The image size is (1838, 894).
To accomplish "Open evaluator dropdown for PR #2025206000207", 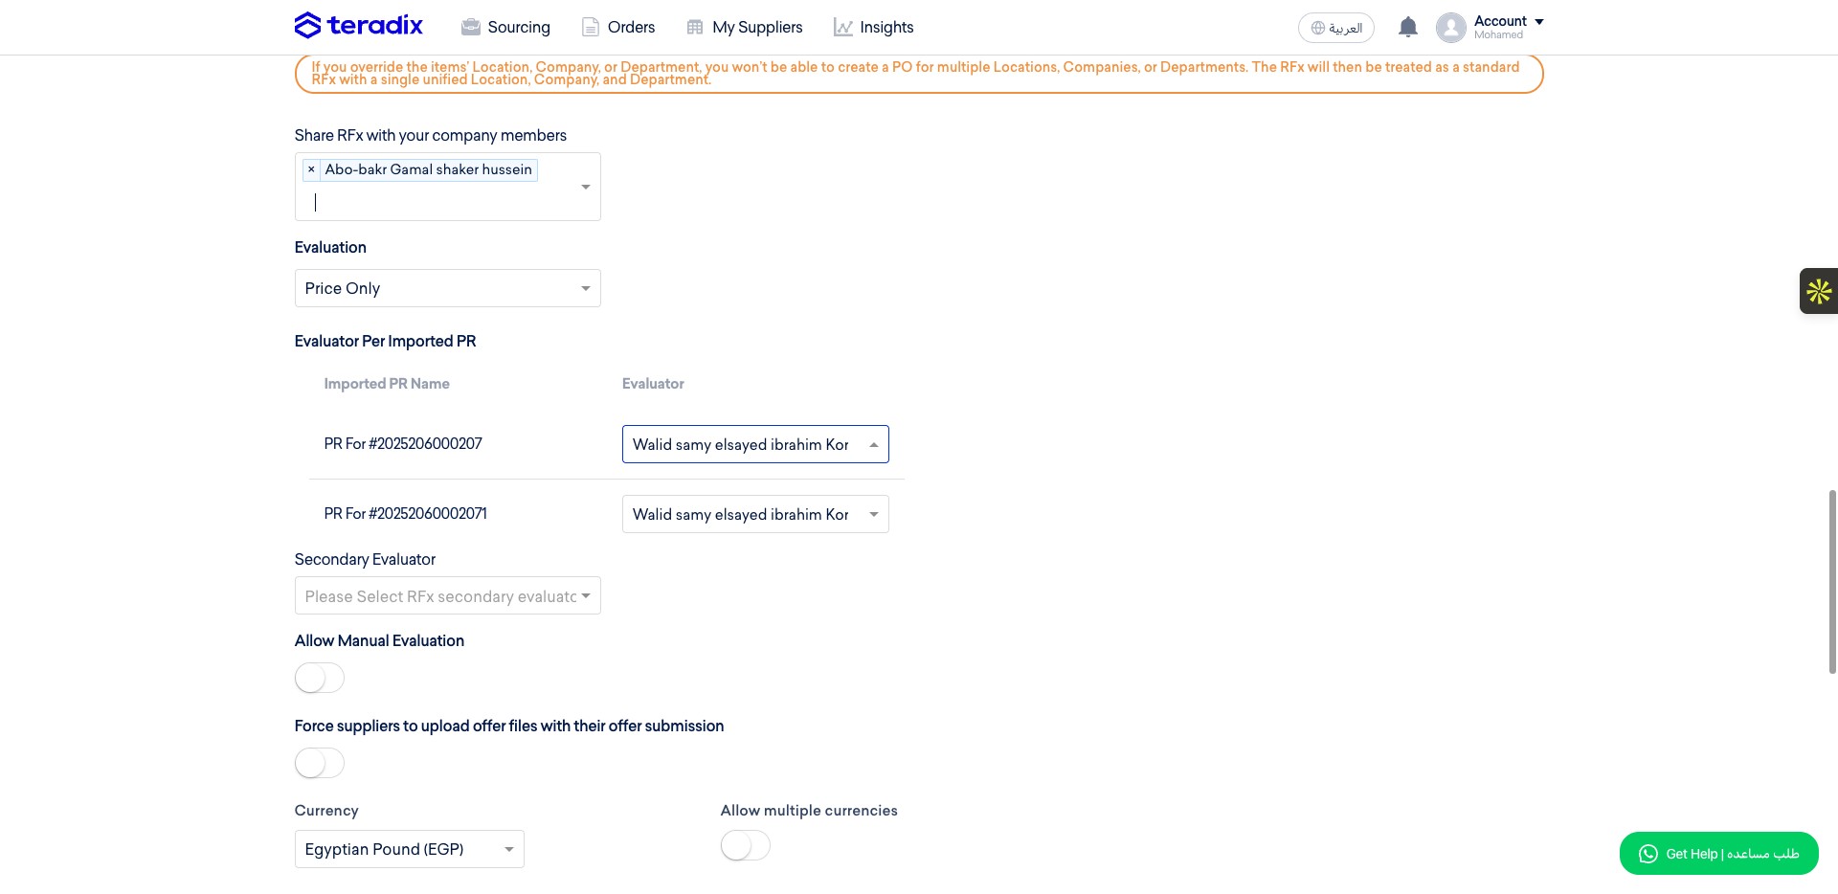I will tap(755, 444).
